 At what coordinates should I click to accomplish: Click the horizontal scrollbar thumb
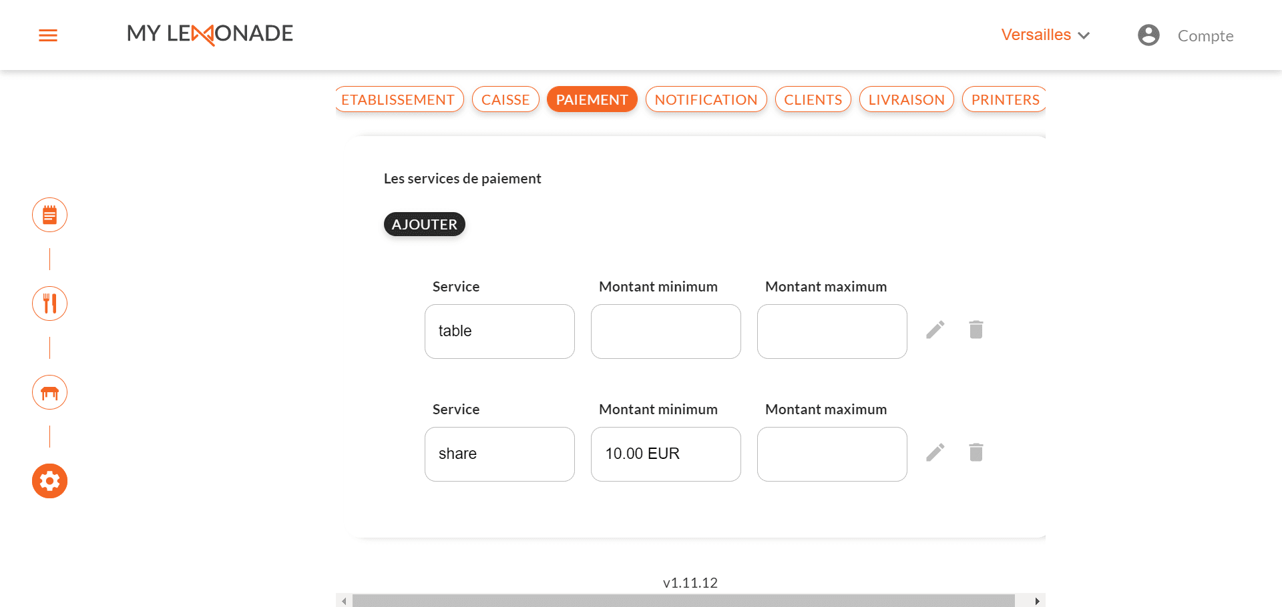pos(684,601)
